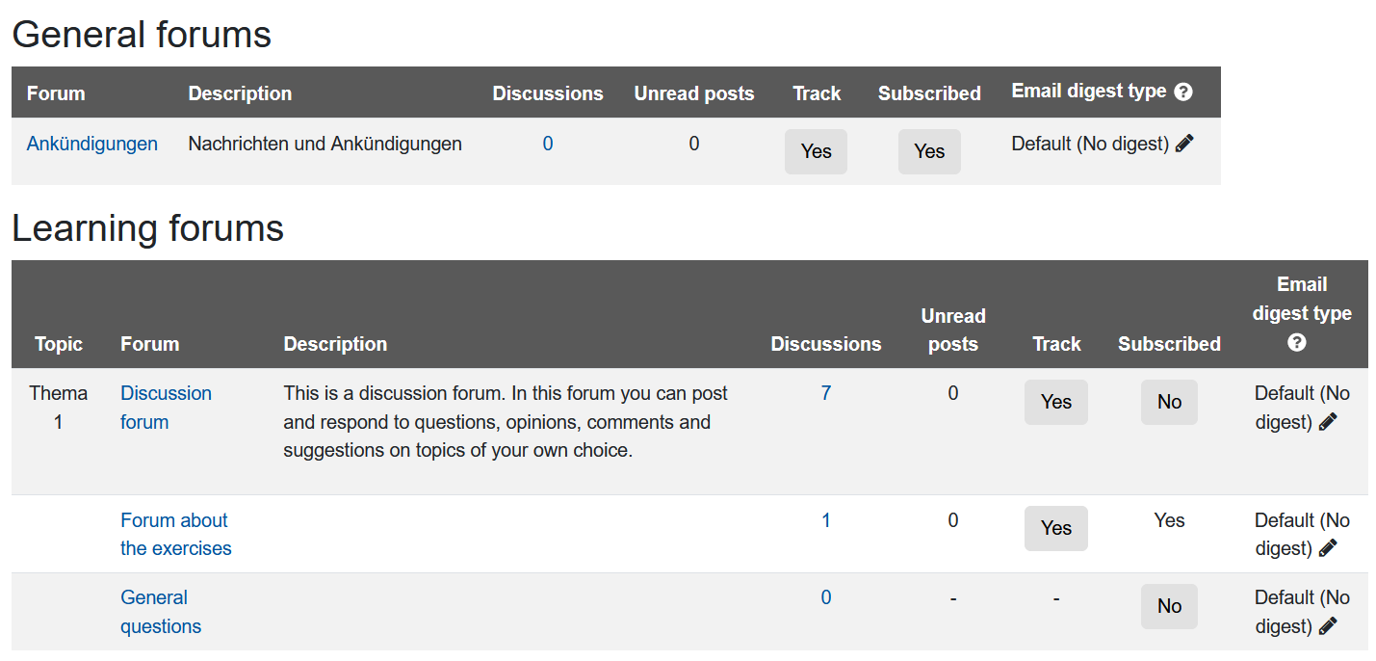Open the Discussion forum
This screenshot has height=661, width=1376.
[166, 407]
